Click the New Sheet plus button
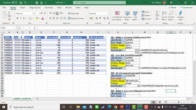Image resolution: width=196 pixels, height=110 pixels. coord(37,99)
